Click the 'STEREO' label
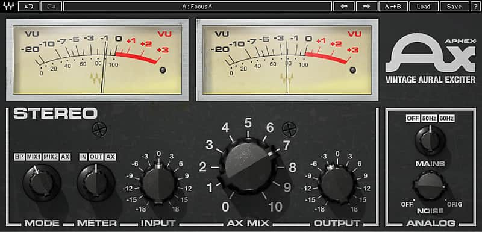This screenshot has height=232, width=482. [55, 113]
